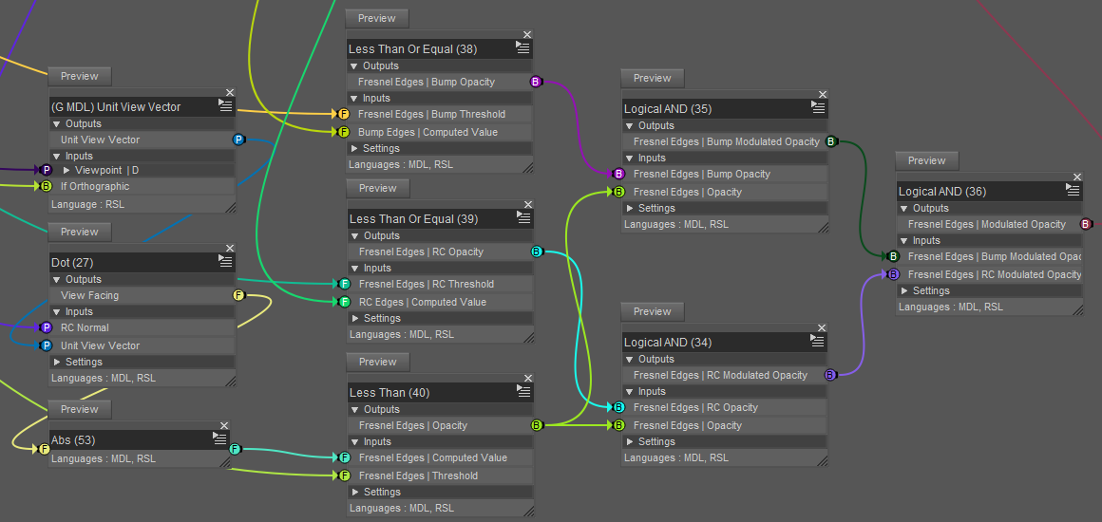This screenshot has width=1102, height=522.
Task: Close the Abs (53) brick
Action: click(x=224, y=425)
